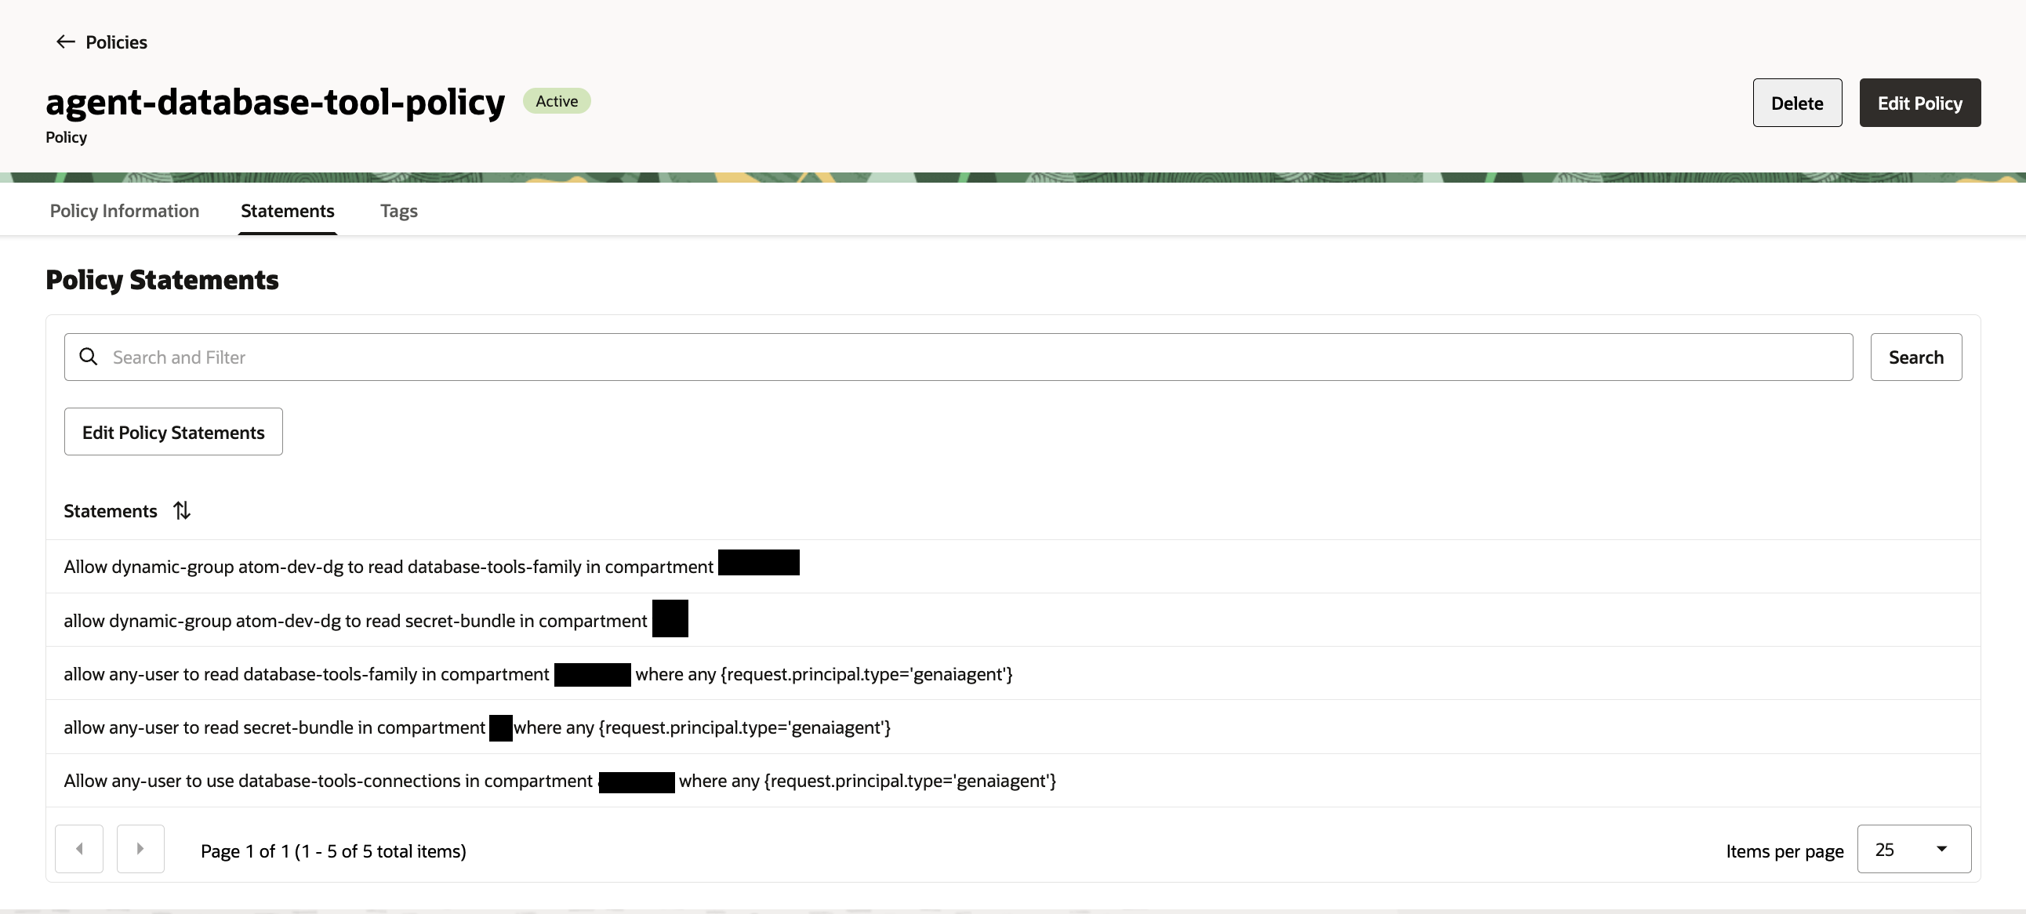Click the Edit Policy button
The image size is (2026, 914).
(x=1919, y=103)
